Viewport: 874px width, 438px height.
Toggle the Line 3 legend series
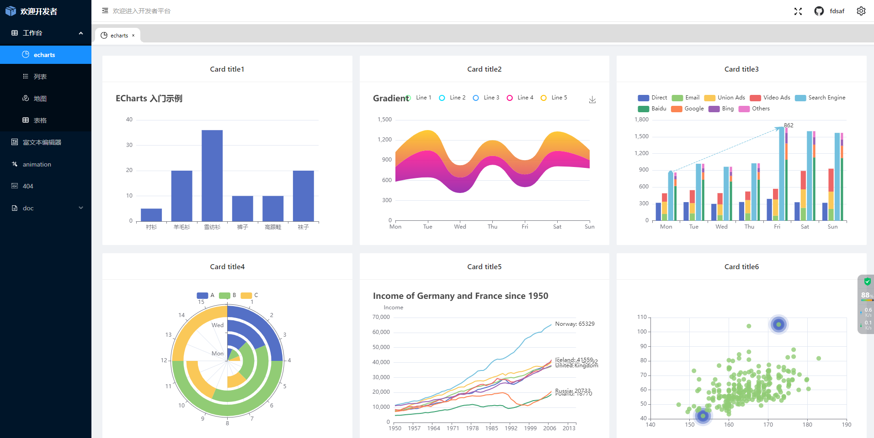pos(486,98)
